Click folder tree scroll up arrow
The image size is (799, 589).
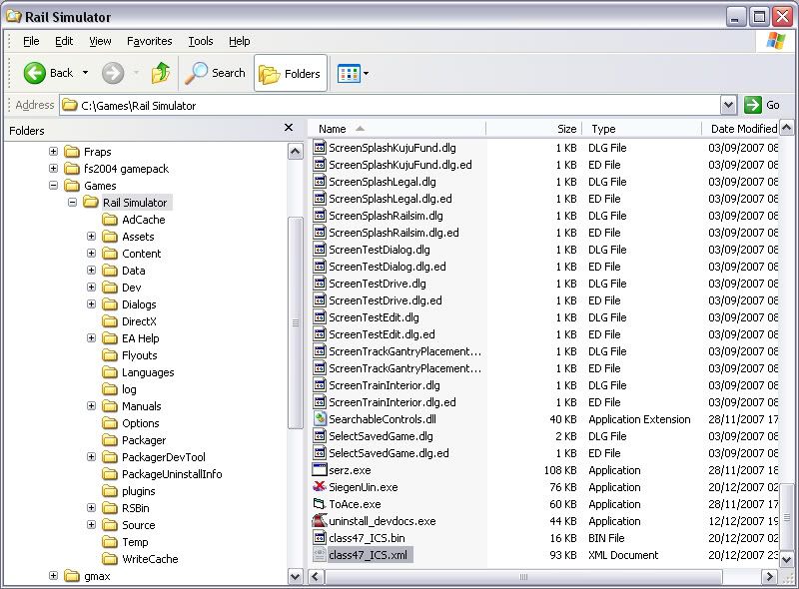[295, 152]
